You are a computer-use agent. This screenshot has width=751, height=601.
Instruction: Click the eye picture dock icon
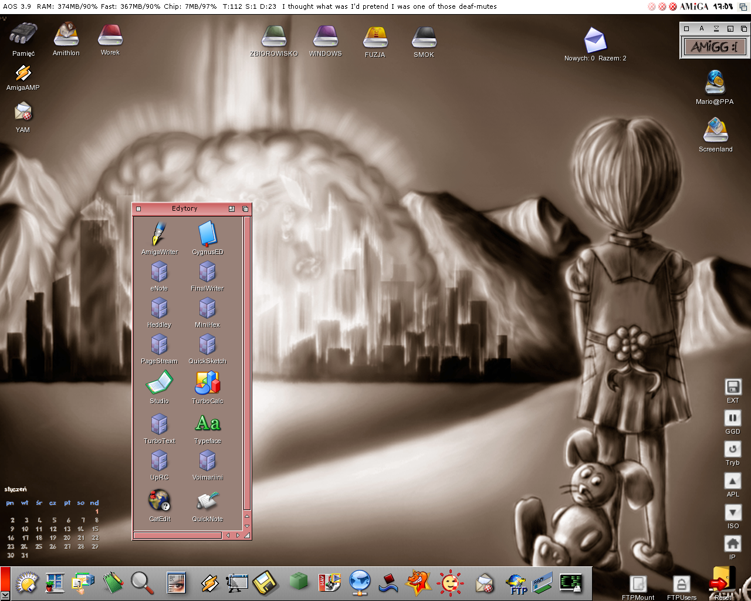176,583
